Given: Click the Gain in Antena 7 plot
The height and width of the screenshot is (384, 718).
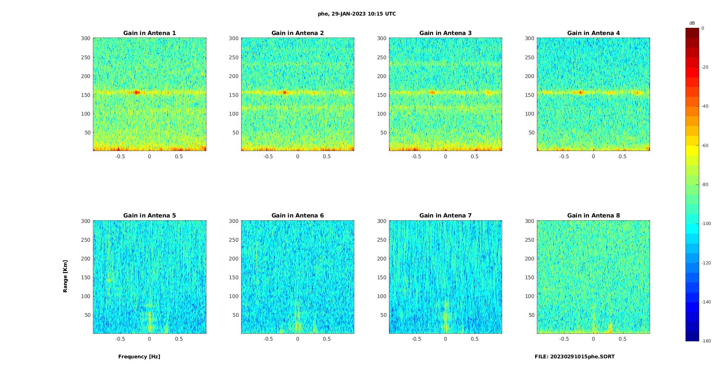Looking at the screenshot, I should (445, 277).
